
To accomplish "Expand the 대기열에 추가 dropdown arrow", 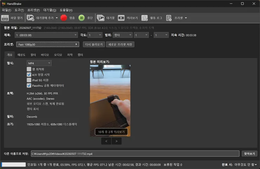I will tap(57, 18).
